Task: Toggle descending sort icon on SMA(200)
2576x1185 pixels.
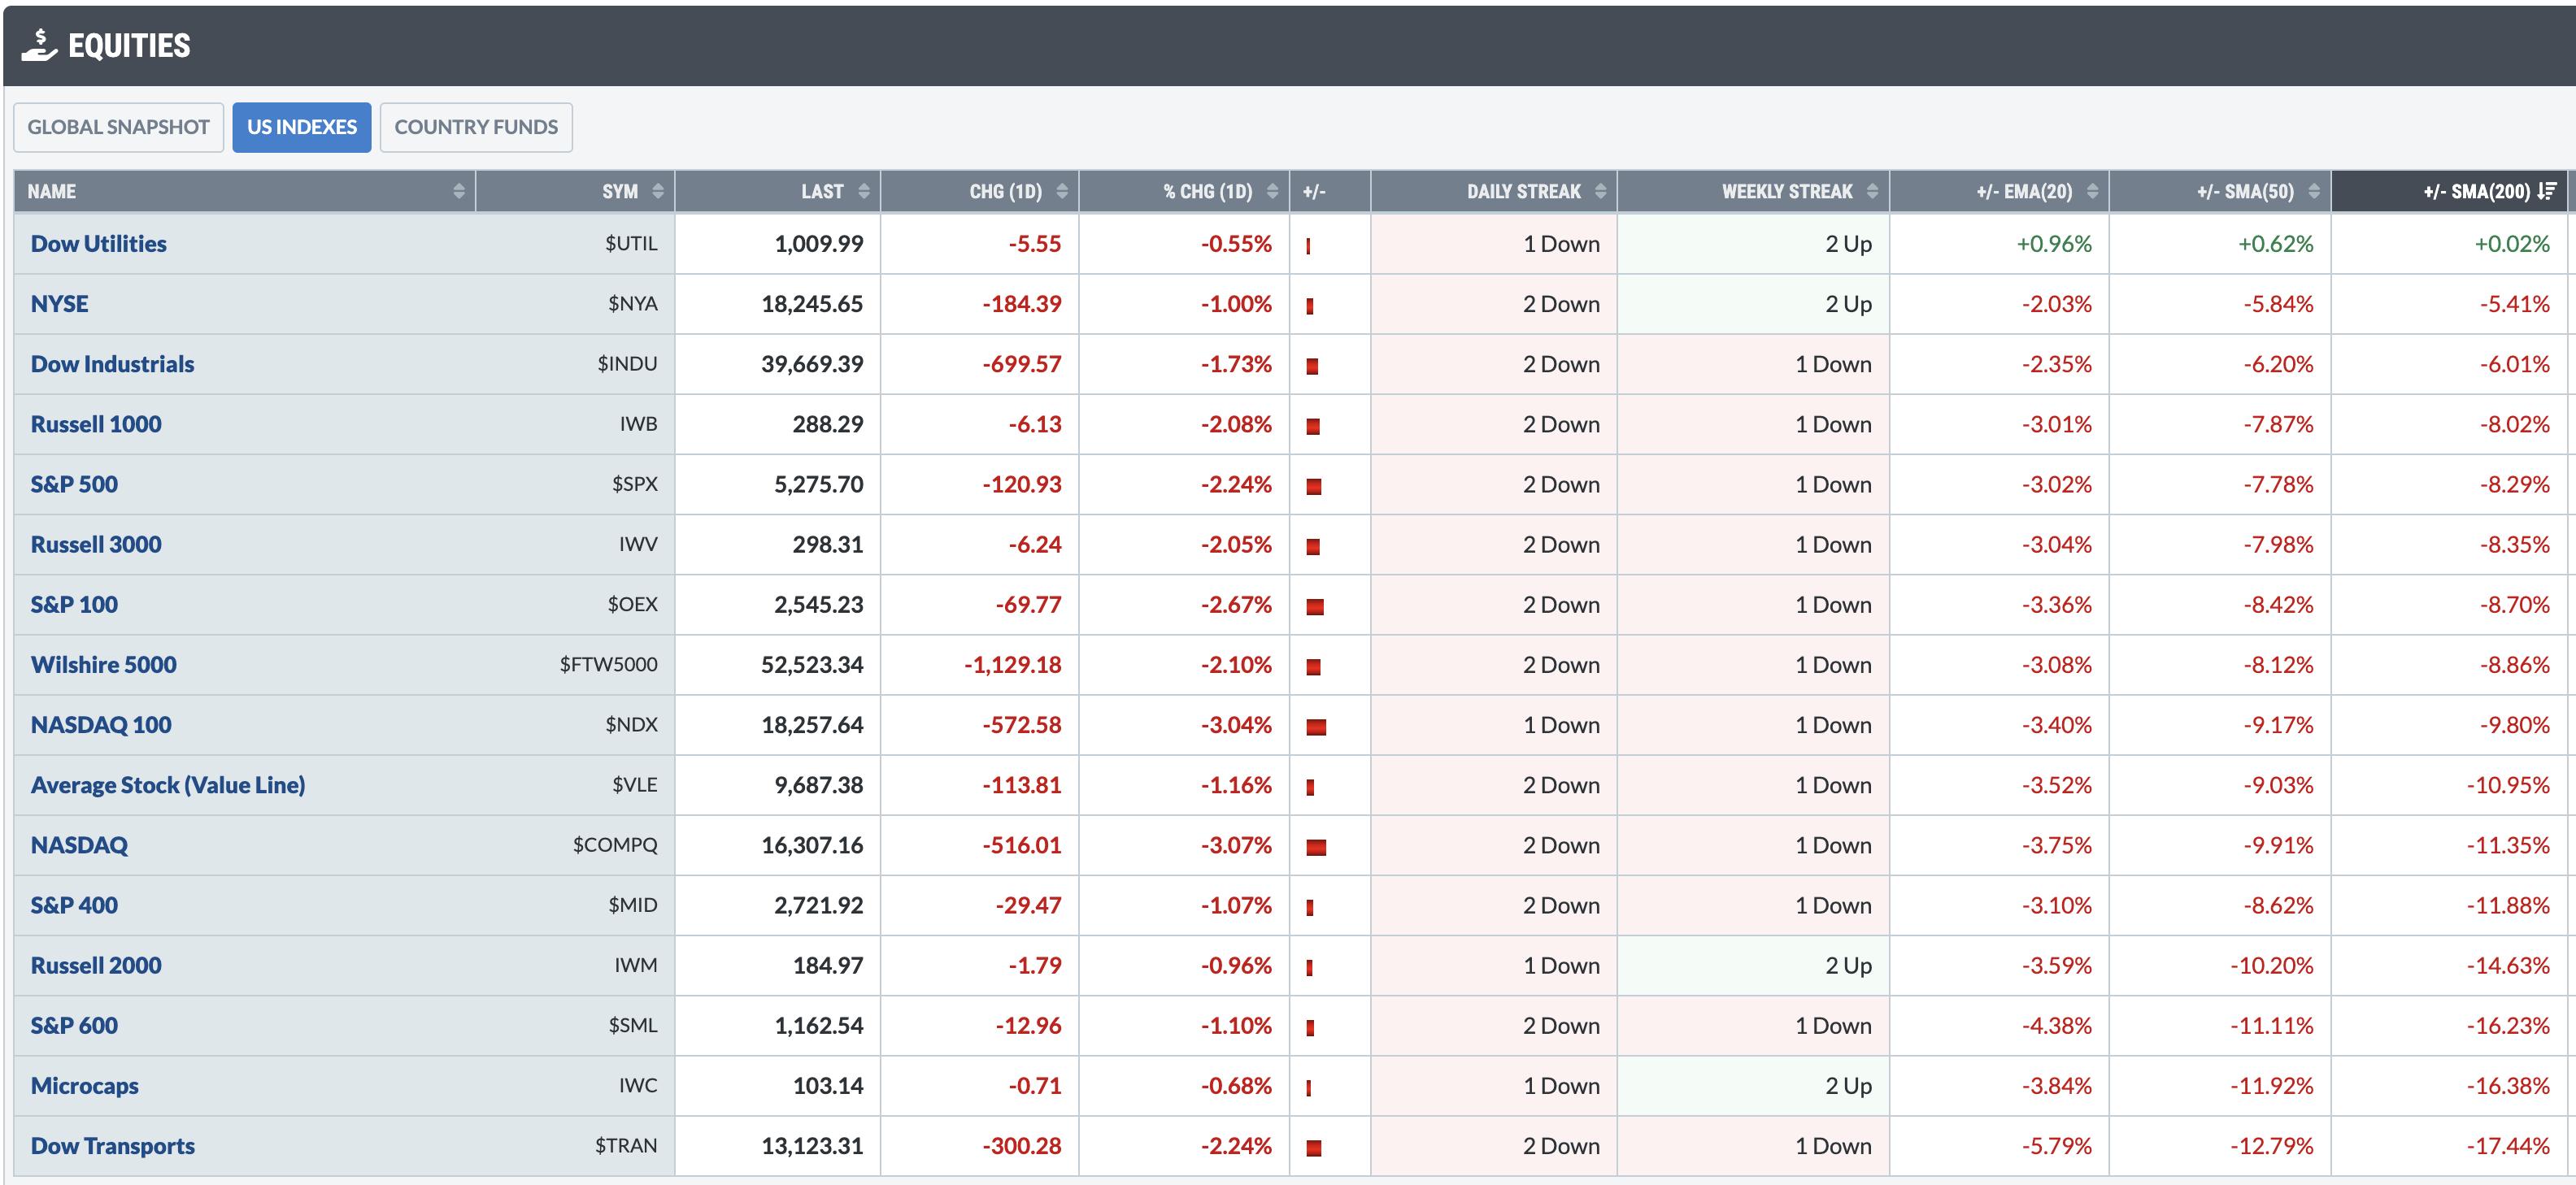Action: coord(2547,191)
